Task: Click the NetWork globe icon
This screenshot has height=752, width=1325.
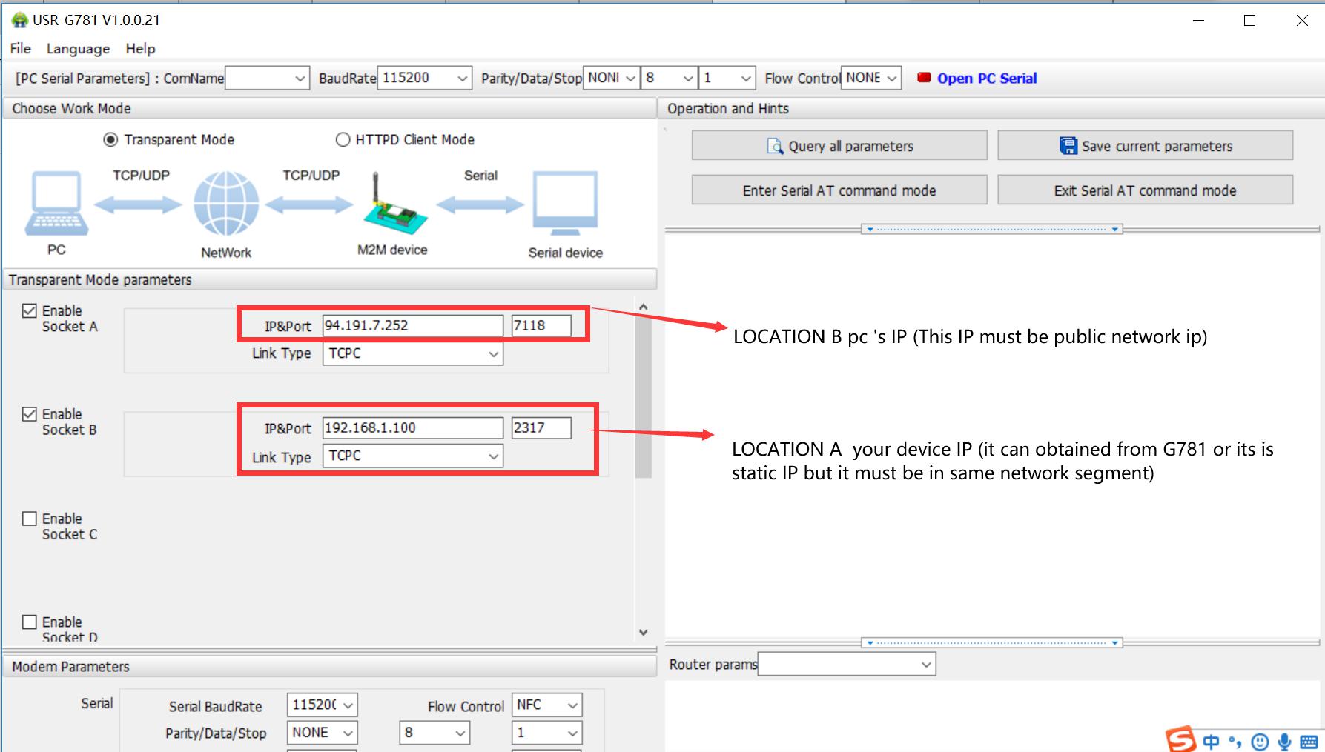Action: pos(226,204)
